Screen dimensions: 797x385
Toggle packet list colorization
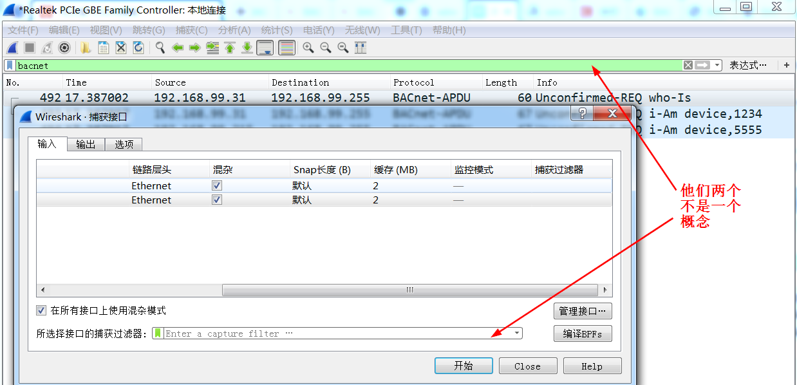tap(287, 48)
